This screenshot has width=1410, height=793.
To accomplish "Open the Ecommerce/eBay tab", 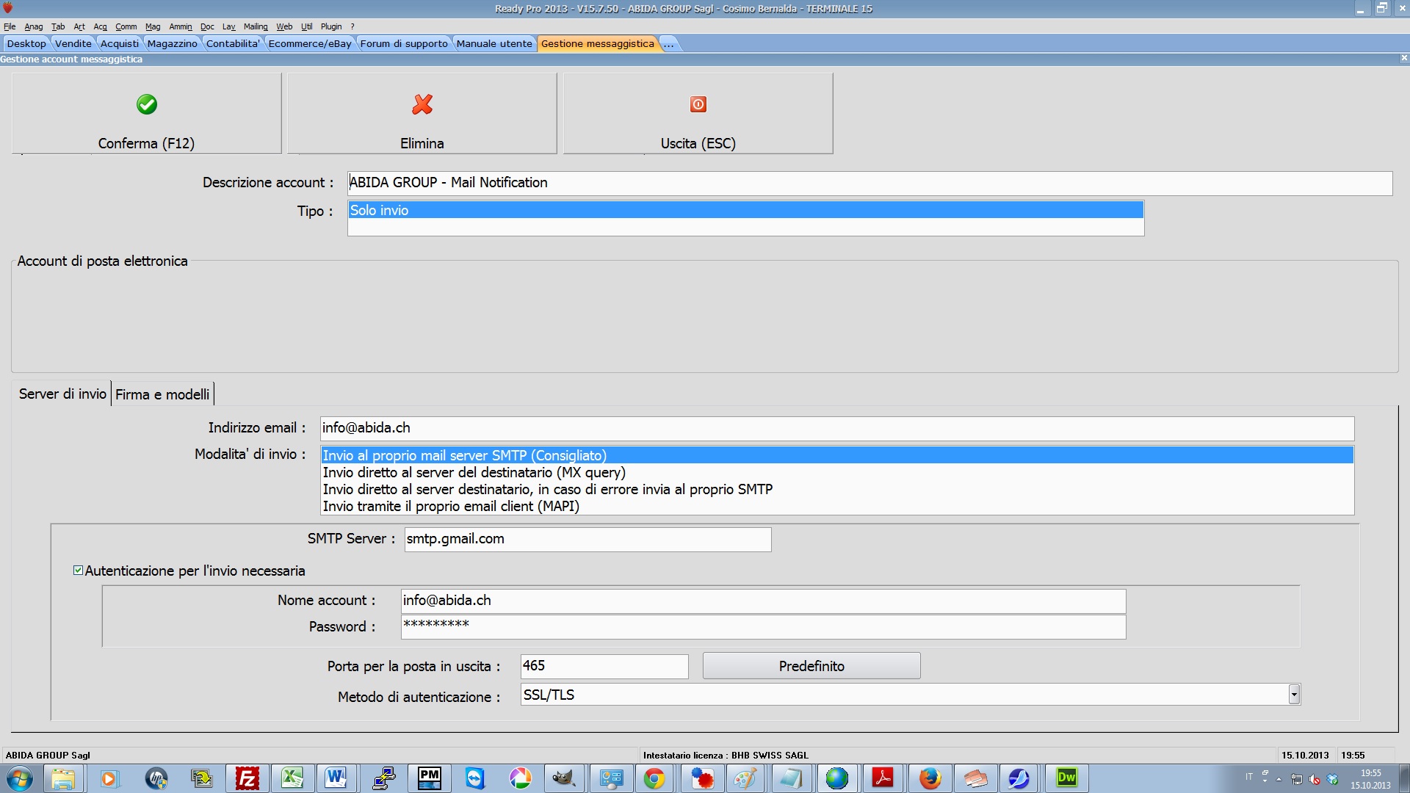I will 310,43.
